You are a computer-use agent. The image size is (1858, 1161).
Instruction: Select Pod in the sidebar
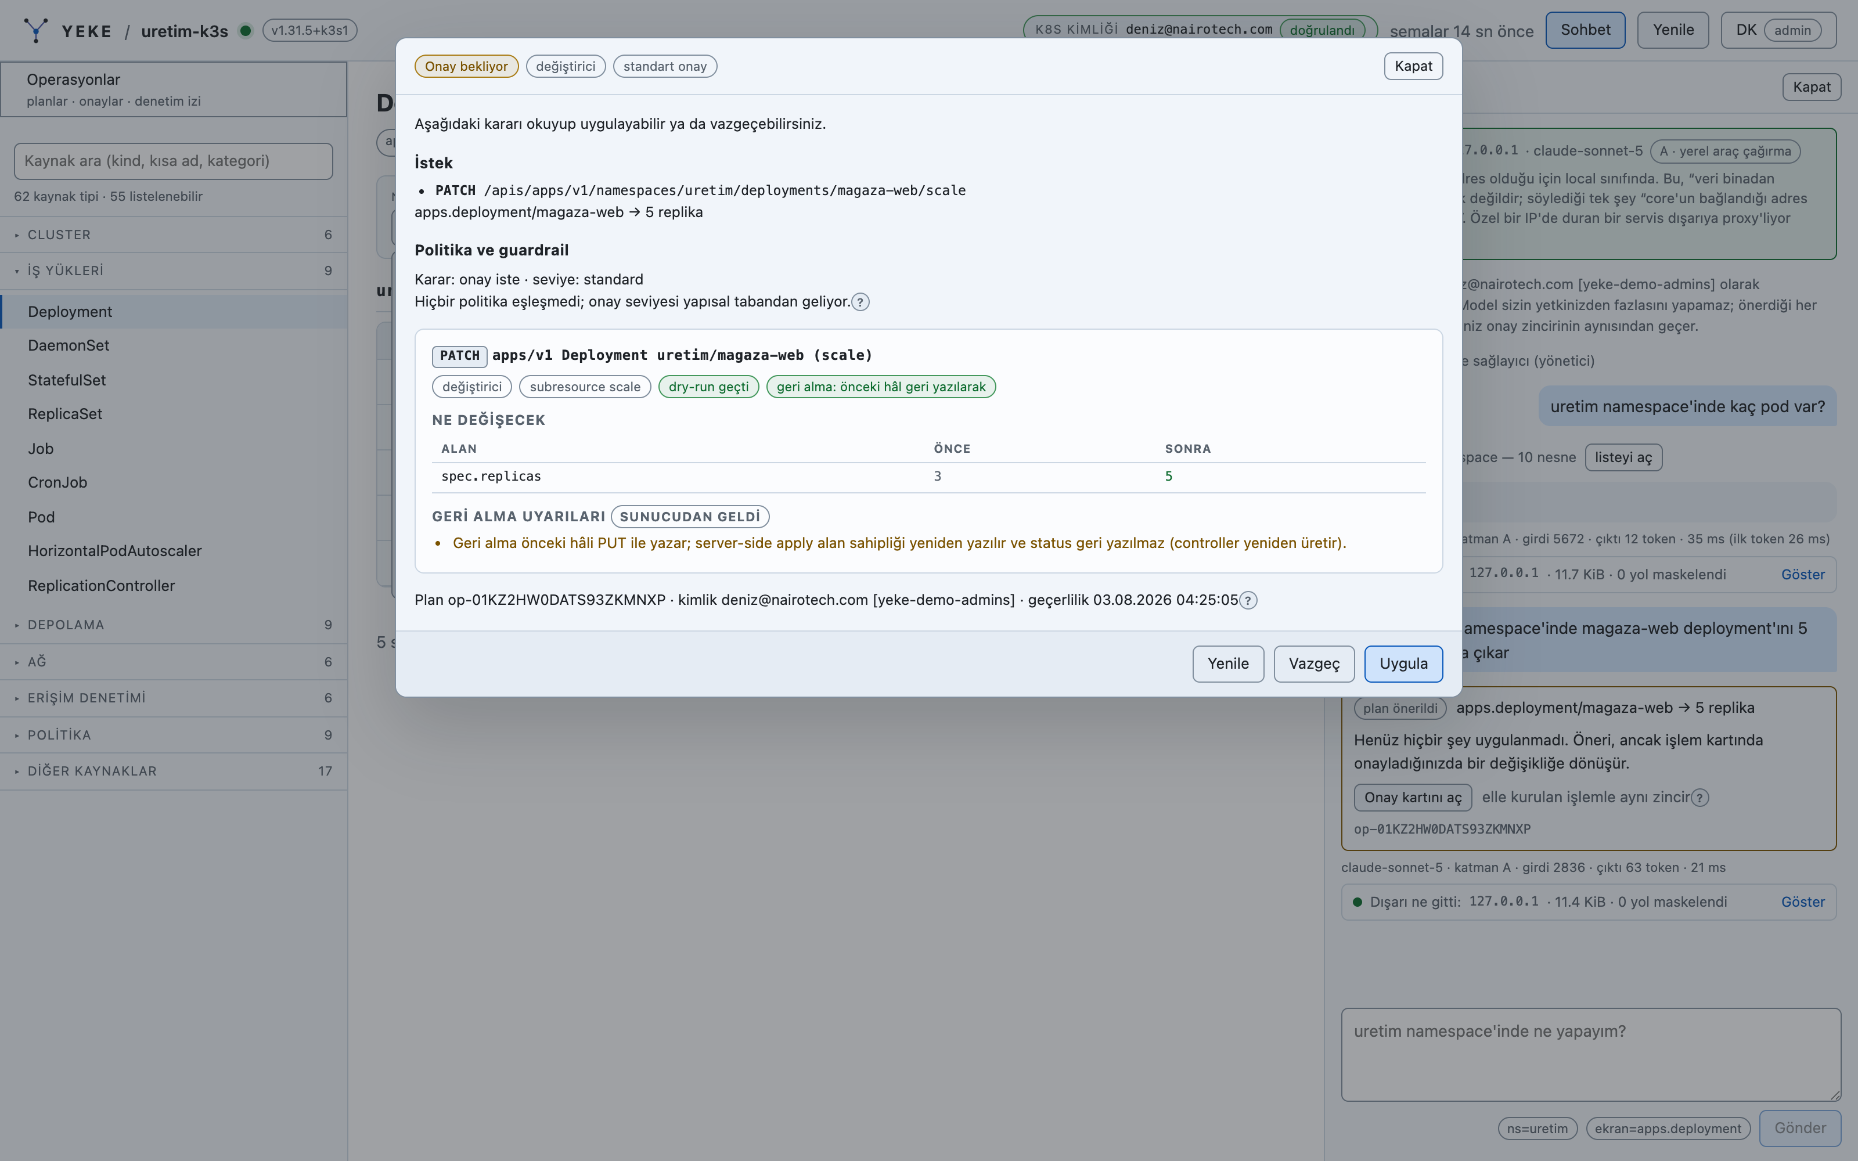174,517
